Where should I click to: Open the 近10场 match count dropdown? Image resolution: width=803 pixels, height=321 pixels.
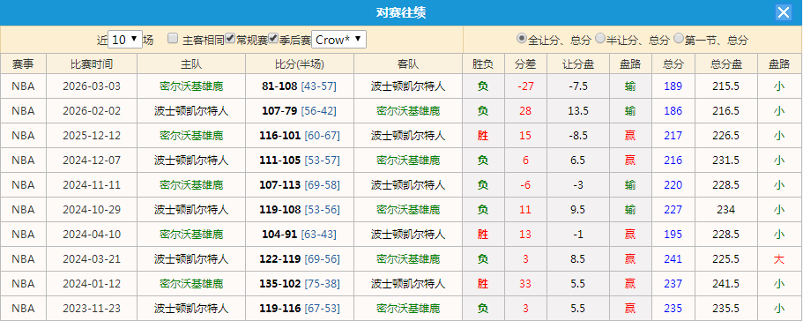[x=125, y=40]
